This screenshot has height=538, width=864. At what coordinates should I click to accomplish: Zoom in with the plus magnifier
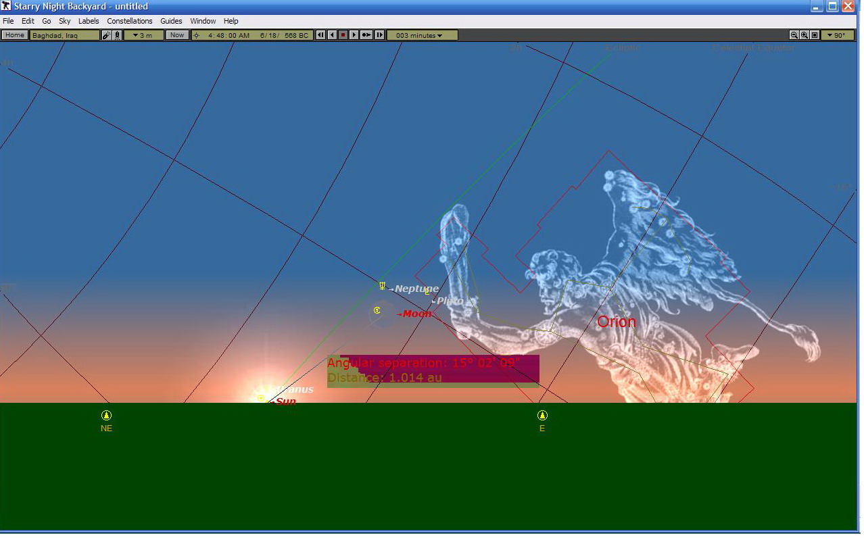pyautogui.click(x=805, y=35)
